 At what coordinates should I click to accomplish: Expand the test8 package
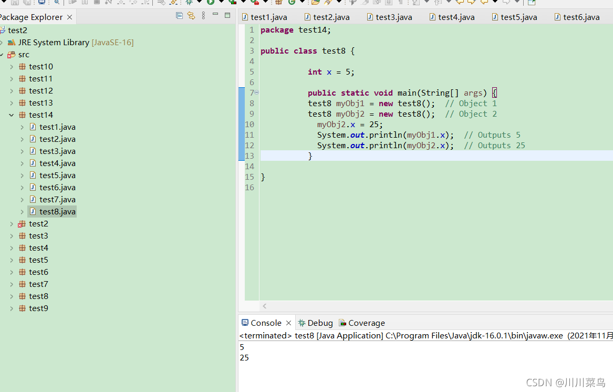[x=12, y=296]
